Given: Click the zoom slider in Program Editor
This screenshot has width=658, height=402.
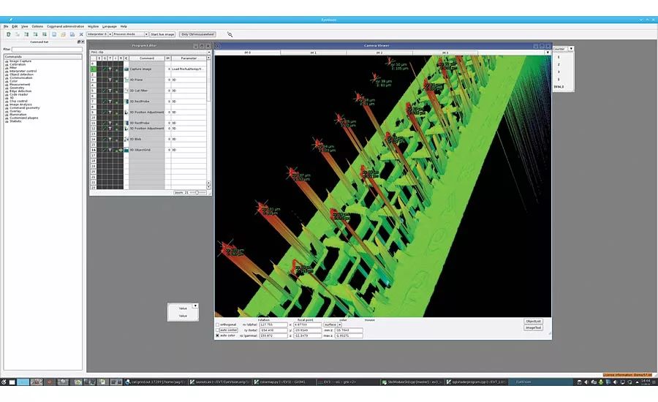Looking at the screenshot, I should pyautogui.click(x=197, y=193).
